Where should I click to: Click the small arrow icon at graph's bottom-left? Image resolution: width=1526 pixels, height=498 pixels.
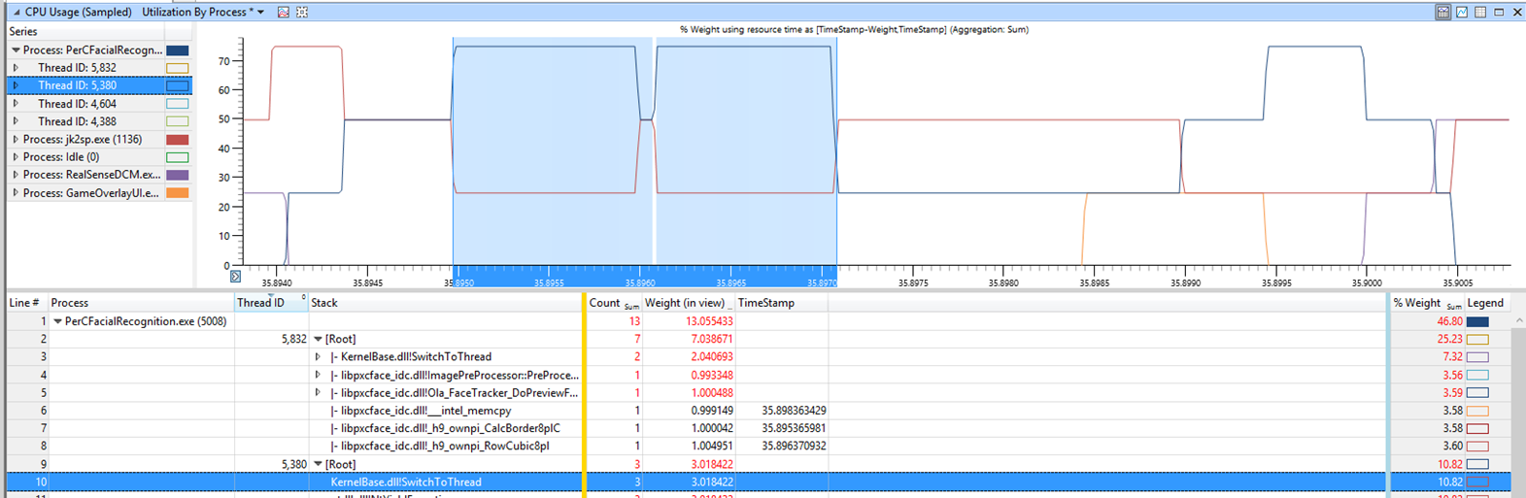click(235, 277)
